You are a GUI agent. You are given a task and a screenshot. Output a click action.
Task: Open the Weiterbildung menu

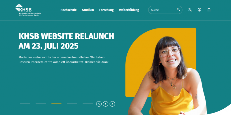pyautogui.click(x=129, y=10)
